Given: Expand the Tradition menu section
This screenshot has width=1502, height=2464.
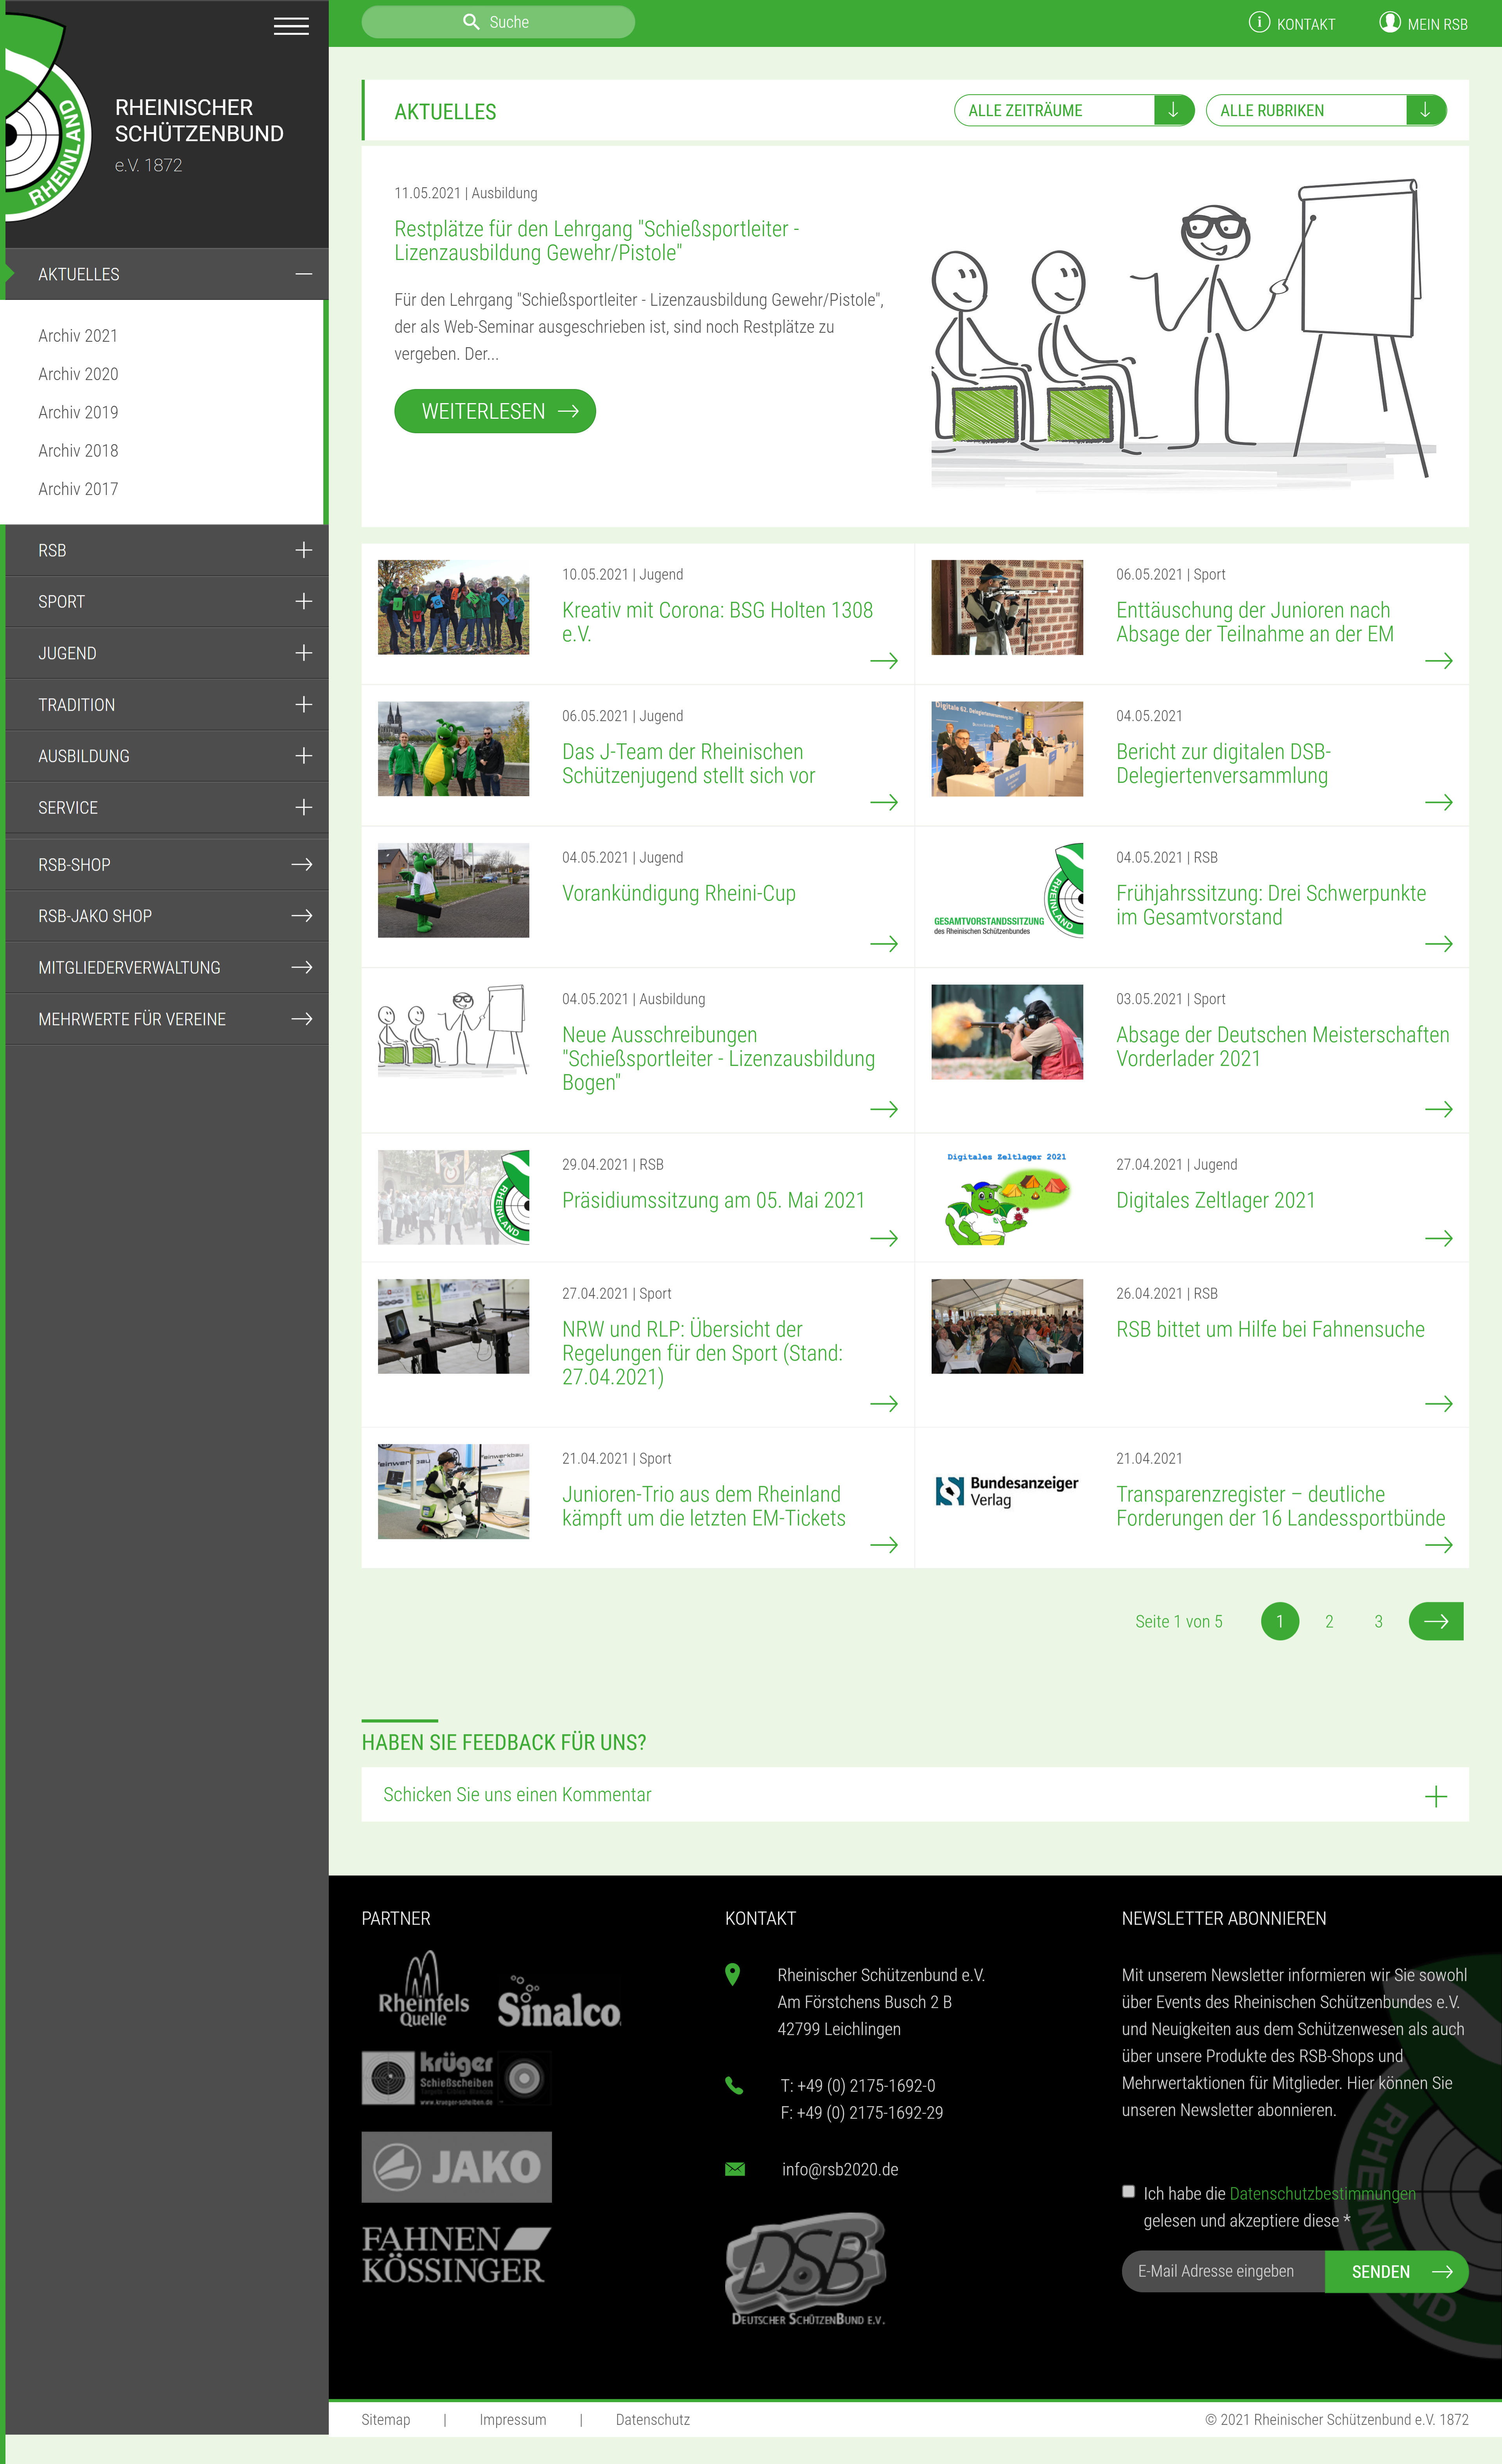Looking at the screenshot, I should (304, 705).
